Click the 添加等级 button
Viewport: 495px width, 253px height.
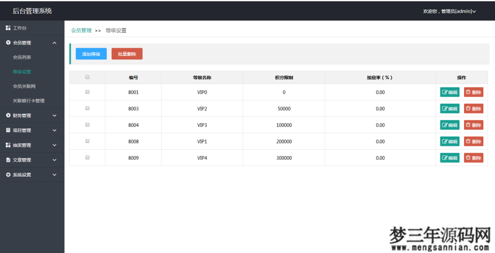91,54
